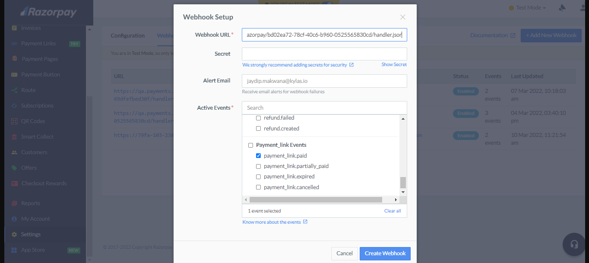Switch to the Configuration tab

(x=128, y=35)
